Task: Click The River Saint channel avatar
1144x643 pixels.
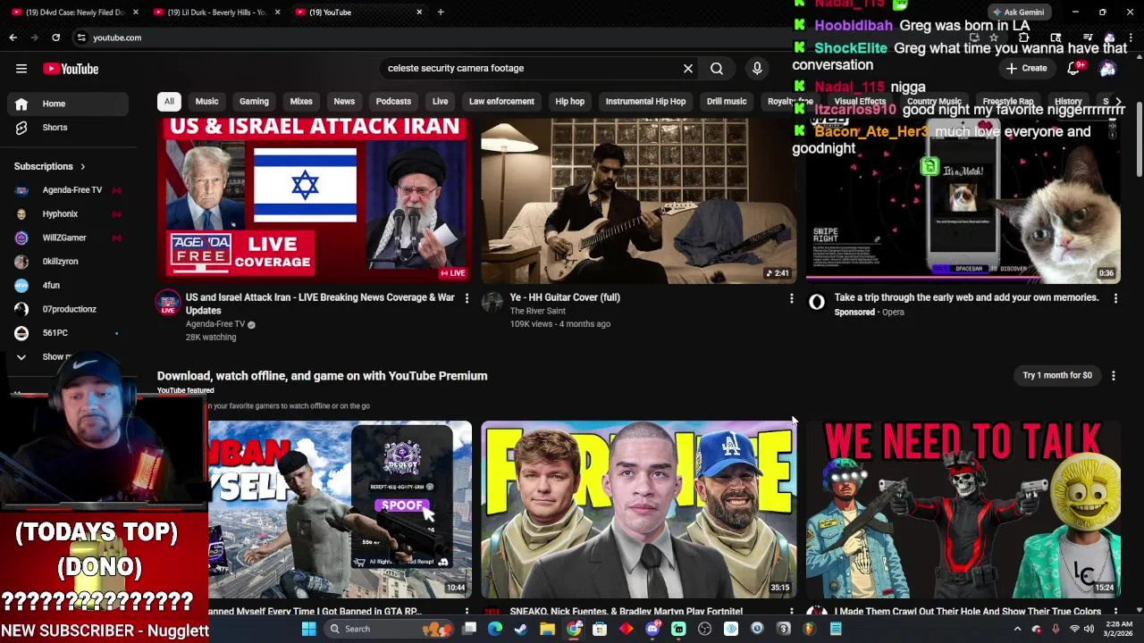Action: pos(492,304)
